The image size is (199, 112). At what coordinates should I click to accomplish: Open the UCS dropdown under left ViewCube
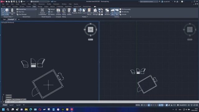pyautogui.click(x=90, y=40)
